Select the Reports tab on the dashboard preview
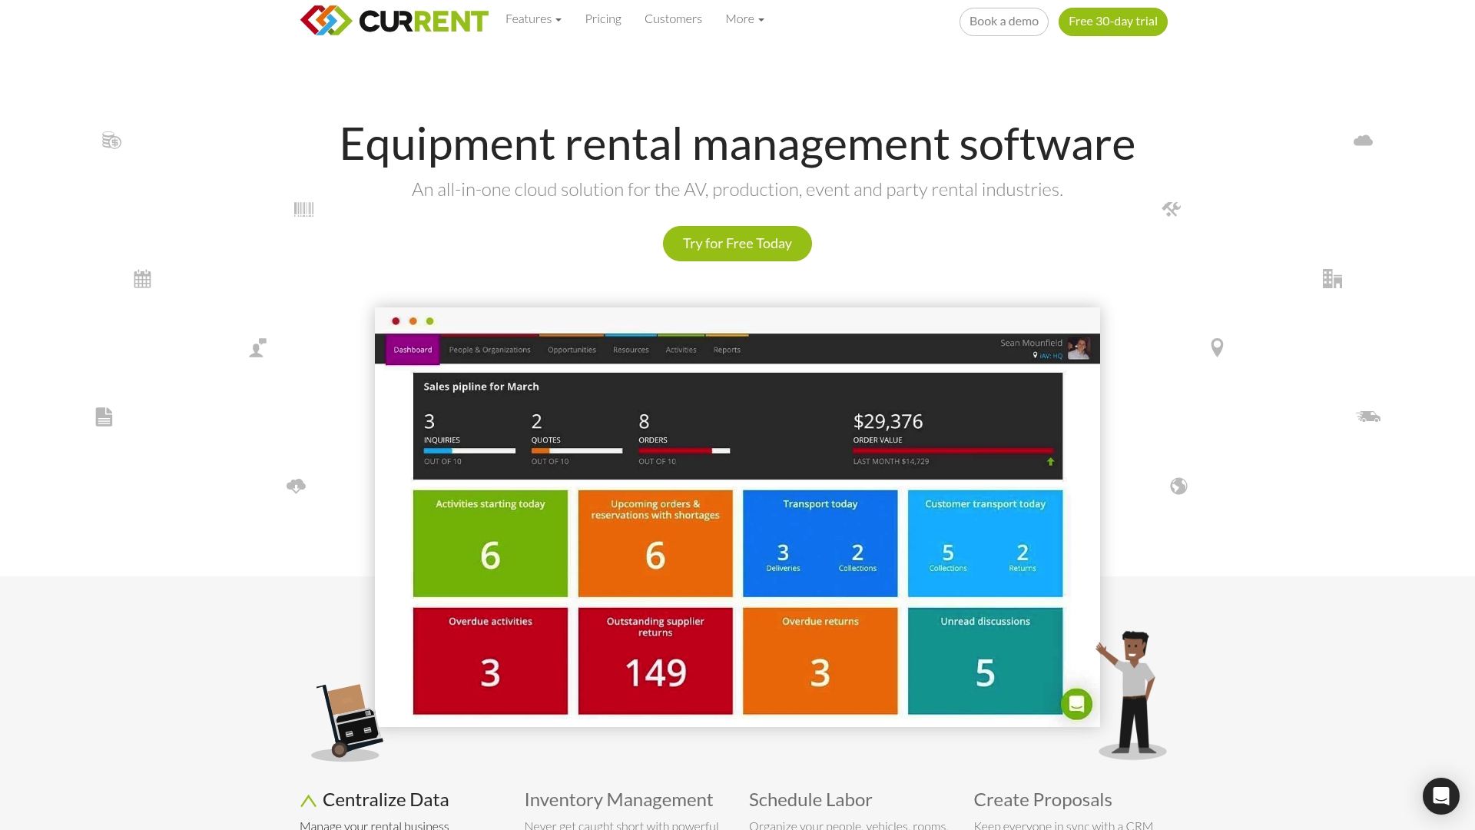The width and height of the screenshot is (1475, 830). 727,350
